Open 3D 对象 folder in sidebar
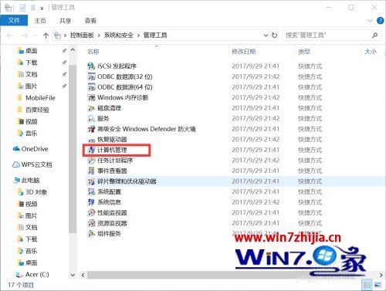Screen dimensions: 386x291 click(32, 192)
